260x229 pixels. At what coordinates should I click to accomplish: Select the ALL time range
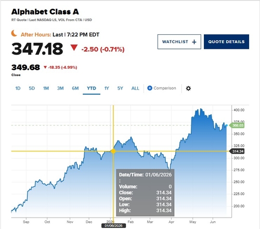[135, 88]
